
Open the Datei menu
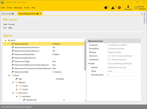click(3, 8)
